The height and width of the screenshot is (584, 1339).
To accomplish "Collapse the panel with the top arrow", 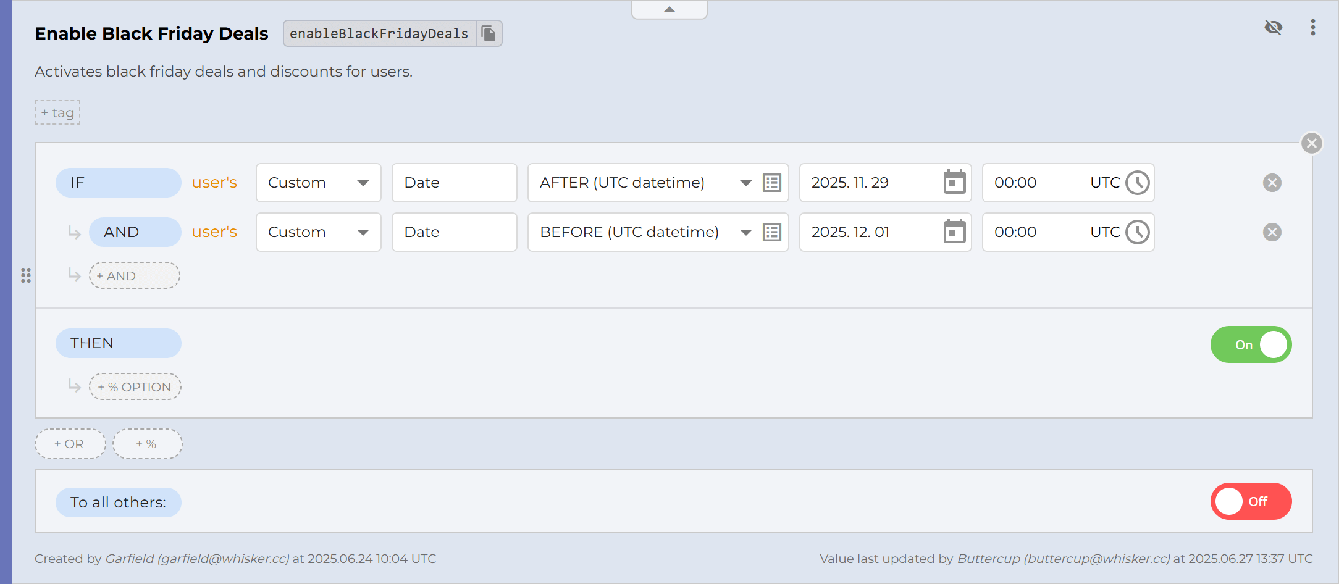I will (669, 9).
